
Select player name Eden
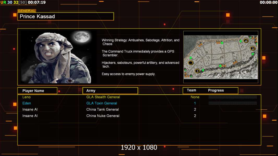point(27,103)
